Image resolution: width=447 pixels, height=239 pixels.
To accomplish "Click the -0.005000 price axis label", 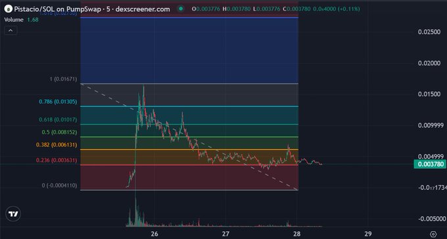I will (432, 219).
